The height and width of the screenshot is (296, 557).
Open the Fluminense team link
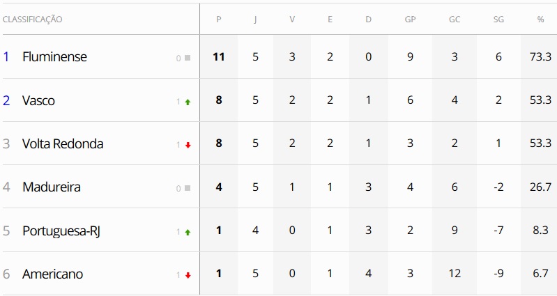54,57
